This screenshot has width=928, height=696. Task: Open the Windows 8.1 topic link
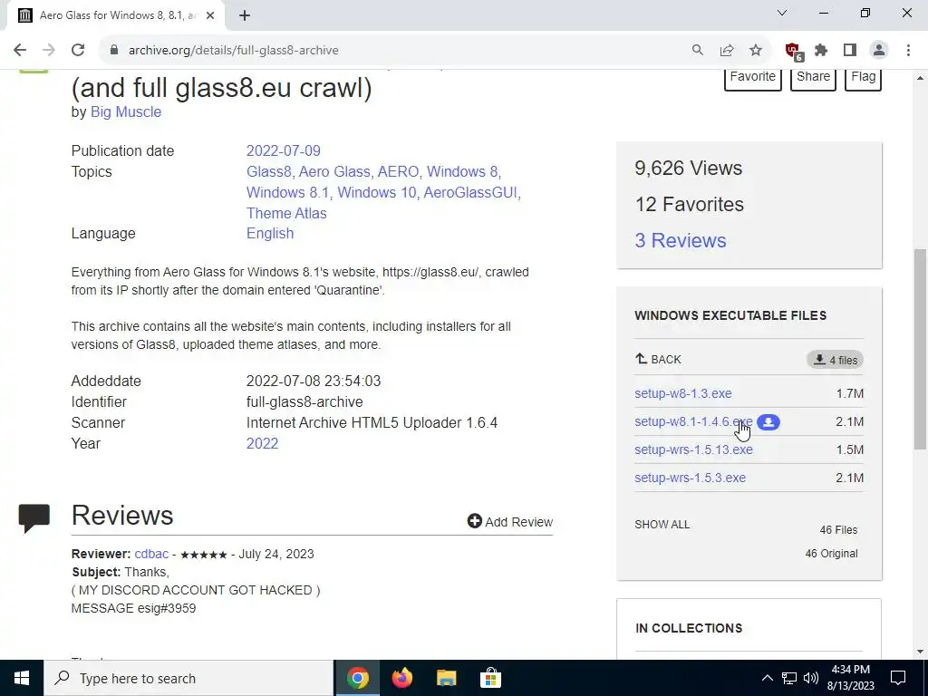coord(287,192)
